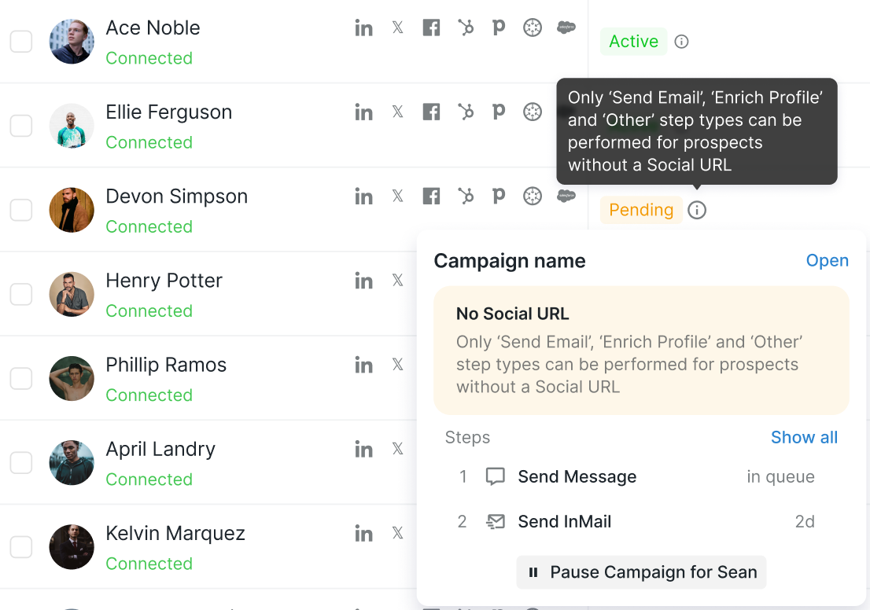Image resolution: width=870 pixels, height=610 pixels.
Task: Click the 'in queue' step status
Action: coord(780,477)
